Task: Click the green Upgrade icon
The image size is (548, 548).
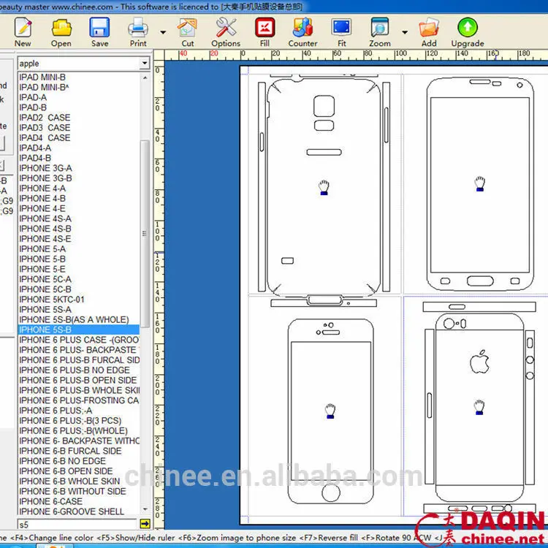Action: (x=467, y=28)
